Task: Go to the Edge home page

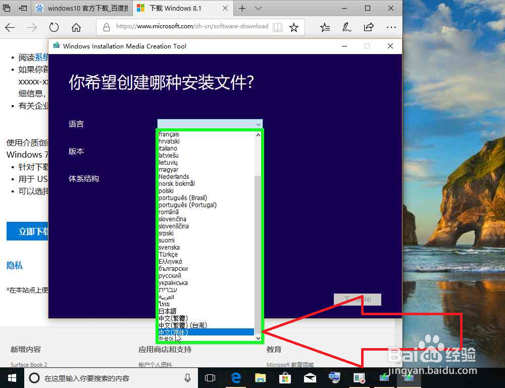Action: click(76, 28)
